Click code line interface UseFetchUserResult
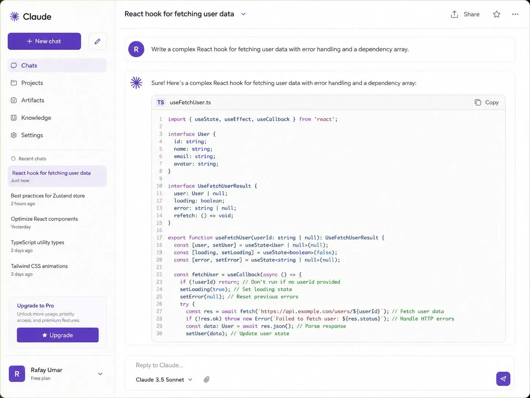The width and height of the screenshot is (530, 398). 213,186
